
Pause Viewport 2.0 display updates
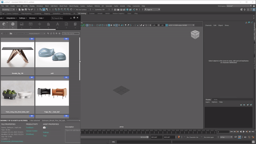[x=137, y=10]
